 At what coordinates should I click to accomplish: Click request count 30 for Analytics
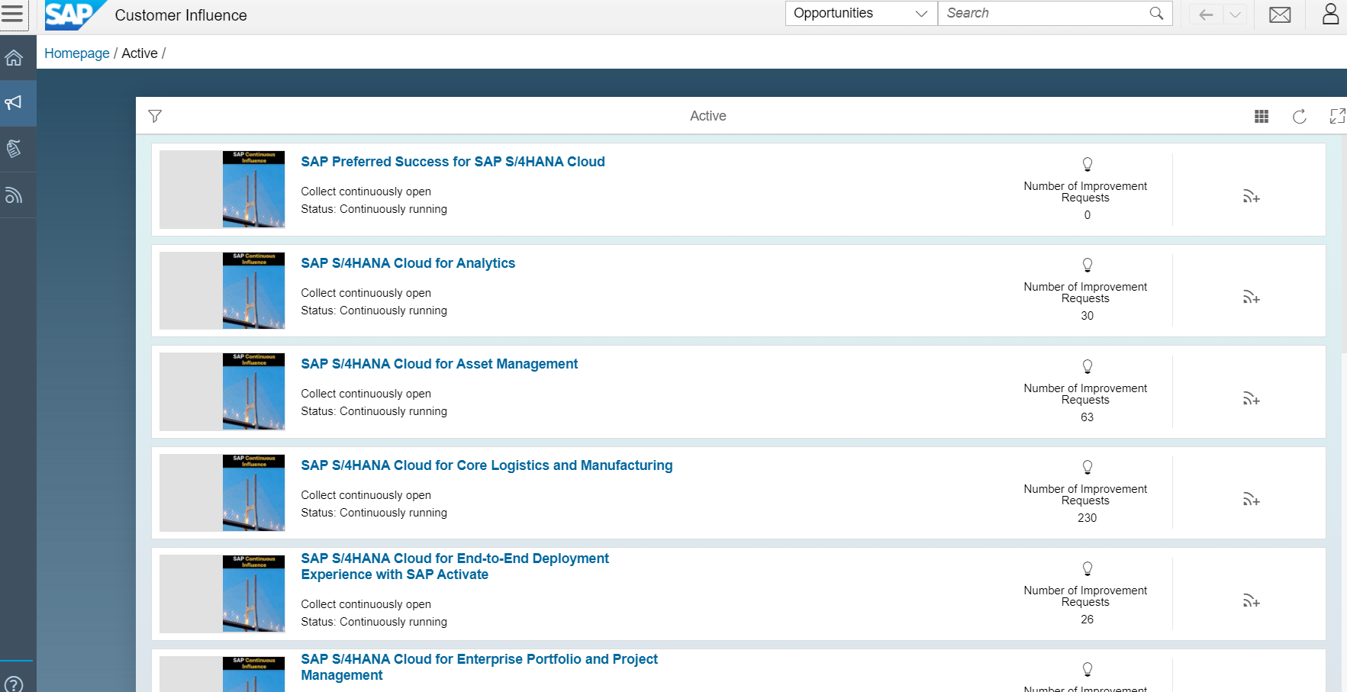tap(1087, 316)
